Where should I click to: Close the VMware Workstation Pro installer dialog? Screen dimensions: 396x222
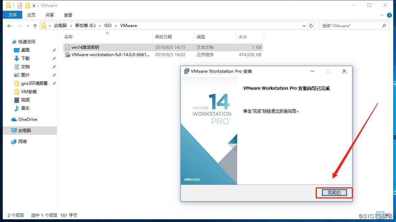344,71
